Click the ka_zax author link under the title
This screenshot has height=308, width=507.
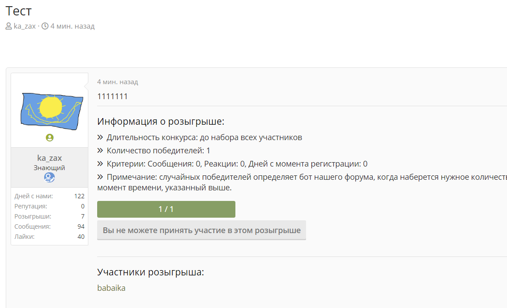tap(25, 26)
